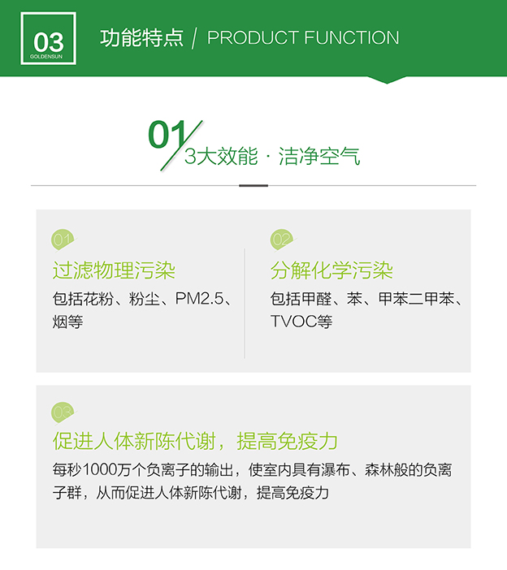Screen dimensions: 507x570
Task: Open the 分解化学污染 heading
Action: point(331,270)
